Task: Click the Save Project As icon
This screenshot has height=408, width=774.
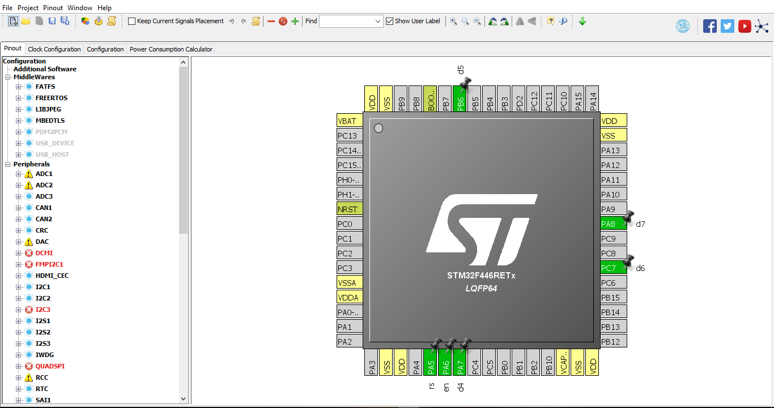Action: (x=65, y=21)
